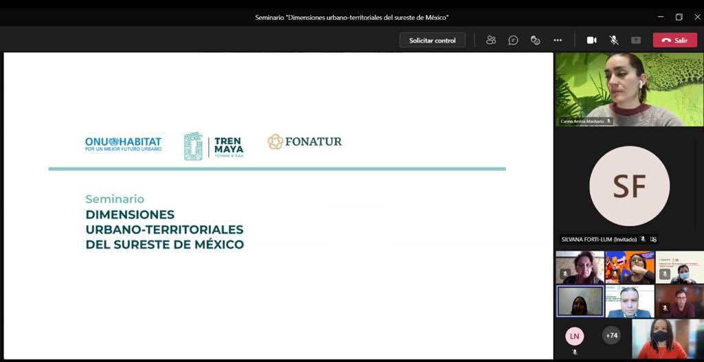Click the muted mic badge on the wallpaper-background tile

[x=565, y=273]
